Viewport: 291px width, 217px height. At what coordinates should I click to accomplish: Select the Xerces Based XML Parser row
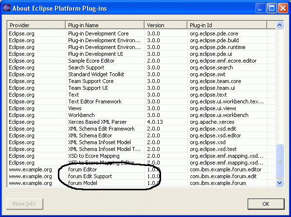click(141, 122)
